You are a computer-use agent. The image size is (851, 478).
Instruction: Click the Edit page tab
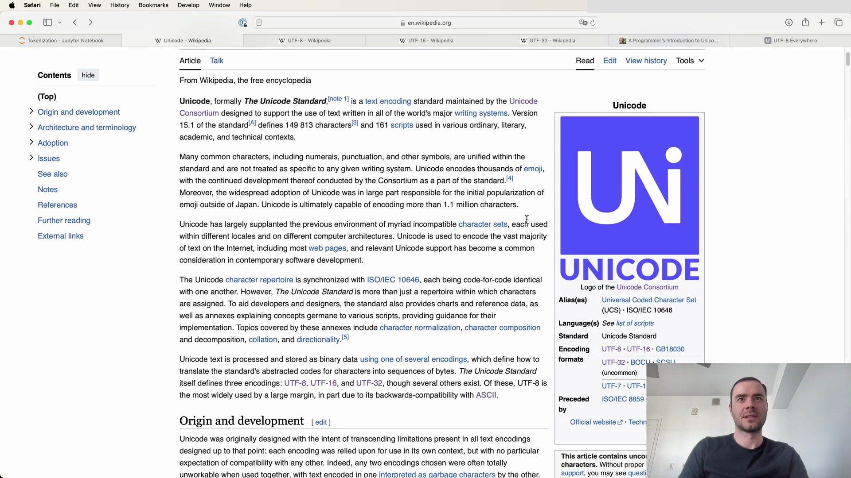[609, 61]
